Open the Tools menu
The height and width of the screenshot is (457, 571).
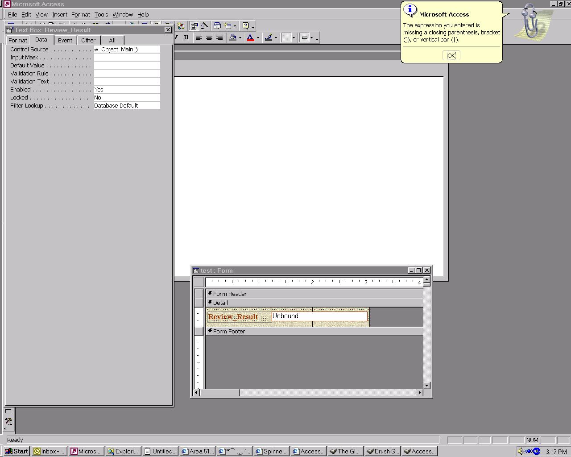101,14
